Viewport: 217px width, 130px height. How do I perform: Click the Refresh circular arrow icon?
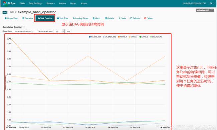coord(131,18)
